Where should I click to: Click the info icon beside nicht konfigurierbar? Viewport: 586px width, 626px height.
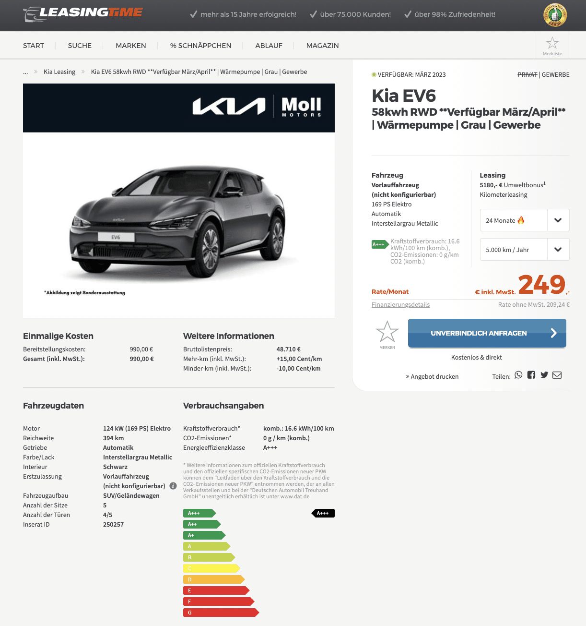click(173, 486)
